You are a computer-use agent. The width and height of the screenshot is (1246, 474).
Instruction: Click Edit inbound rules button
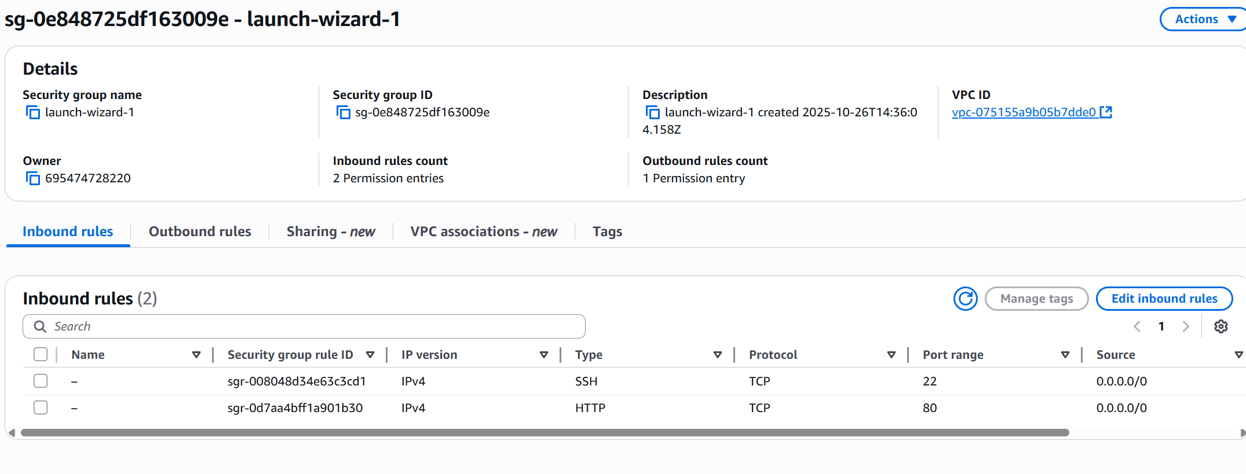click(x=1164, y=299)
